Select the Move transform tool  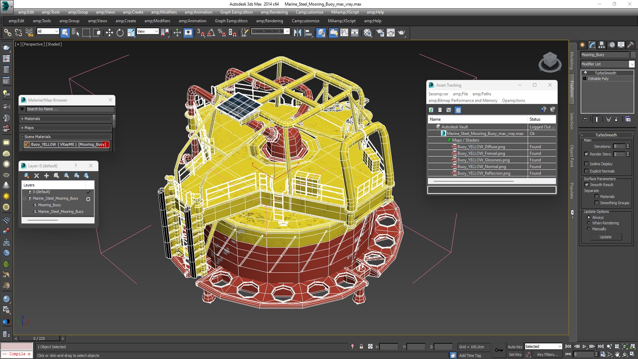pos(109,32)
